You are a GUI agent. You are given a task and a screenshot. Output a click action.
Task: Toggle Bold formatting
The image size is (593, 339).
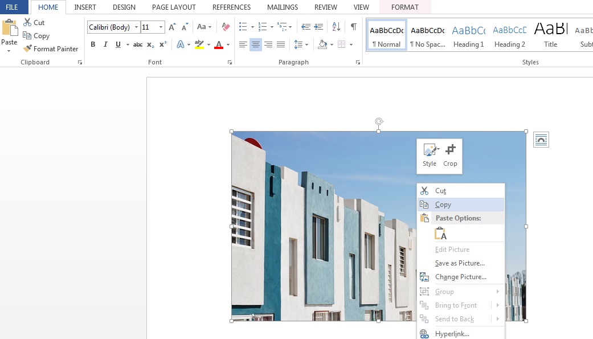tap(93, 44)
